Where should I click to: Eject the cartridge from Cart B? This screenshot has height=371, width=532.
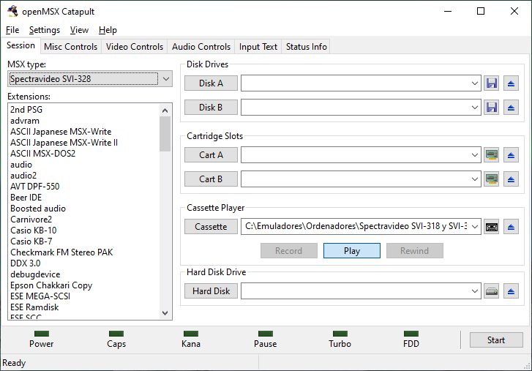[x=511, y=179]
